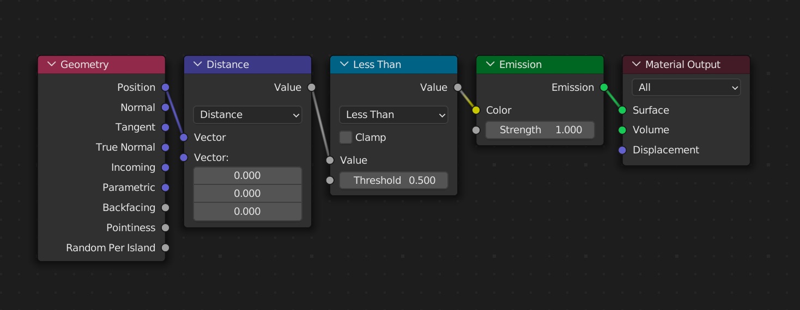
Task: Click the yellow Color input socket on Emission
Action: (x=476, y=110)
